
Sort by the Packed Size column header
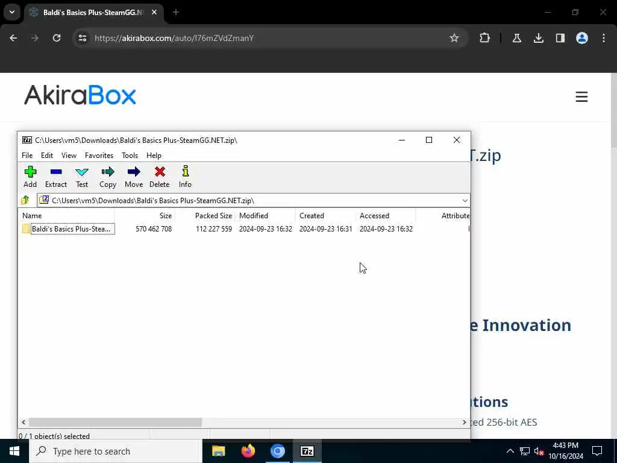214,216
